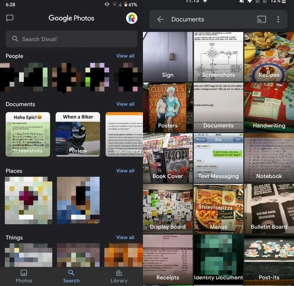Tap the Google Photos title

coord(71,18)
